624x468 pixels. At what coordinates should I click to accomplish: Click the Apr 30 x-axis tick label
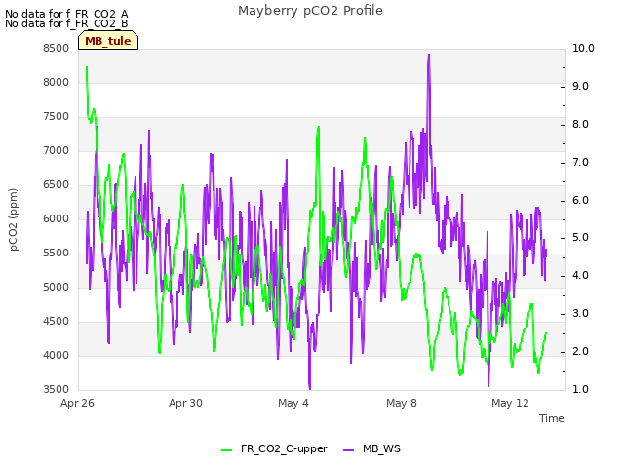point(185,403)
